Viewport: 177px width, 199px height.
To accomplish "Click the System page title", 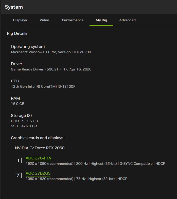I will 14,7.
